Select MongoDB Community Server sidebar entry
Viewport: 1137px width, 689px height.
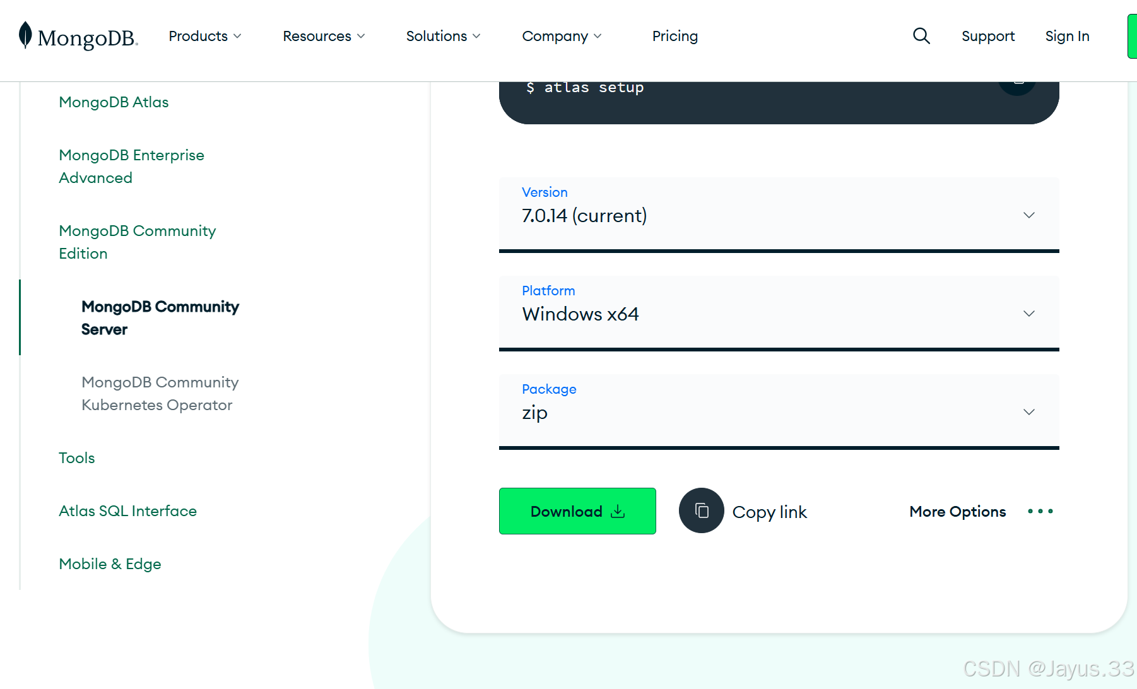[160, 318]
